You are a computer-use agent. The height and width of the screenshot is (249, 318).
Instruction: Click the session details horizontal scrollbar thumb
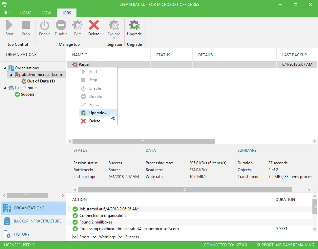tap(185, 189)
